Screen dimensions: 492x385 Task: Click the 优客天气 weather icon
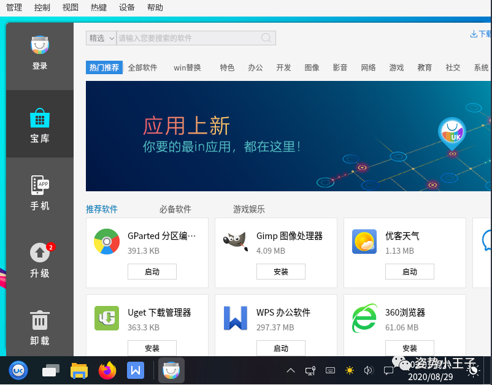tap(364, 242)
